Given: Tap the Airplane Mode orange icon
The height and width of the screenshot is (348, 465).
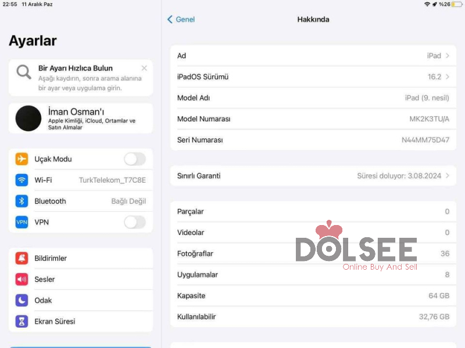Looking at the screenshot, I should (x=22, y=159).
